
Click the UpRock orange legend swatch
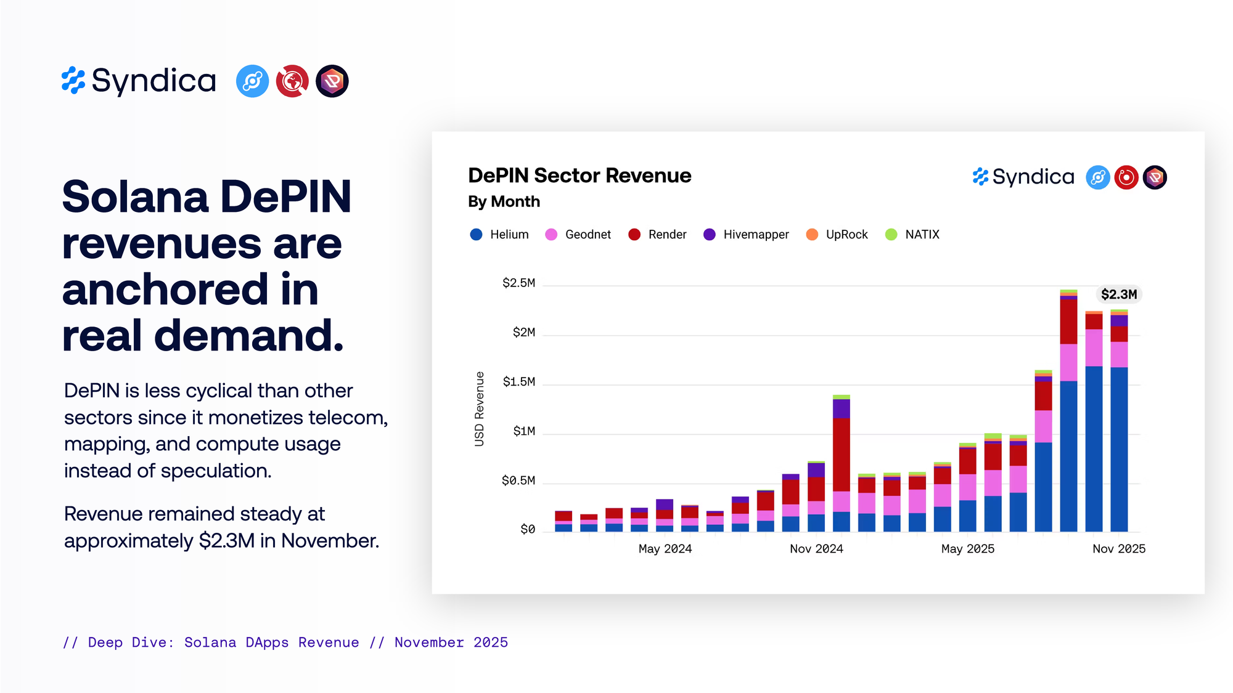click(812, 235)
